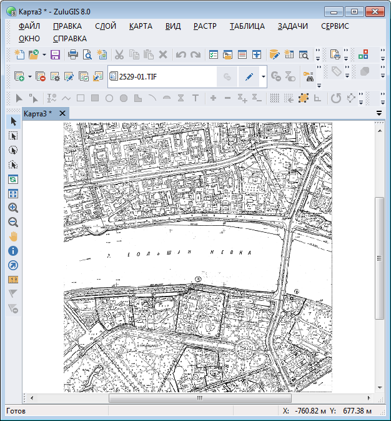Click the Print icon in toolbar
The image size is (391, 421).
coord(73,54)
